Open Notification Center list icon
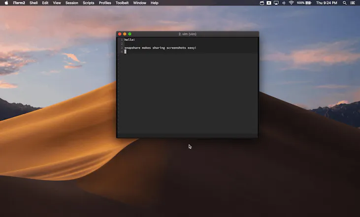 click(353, 3)
